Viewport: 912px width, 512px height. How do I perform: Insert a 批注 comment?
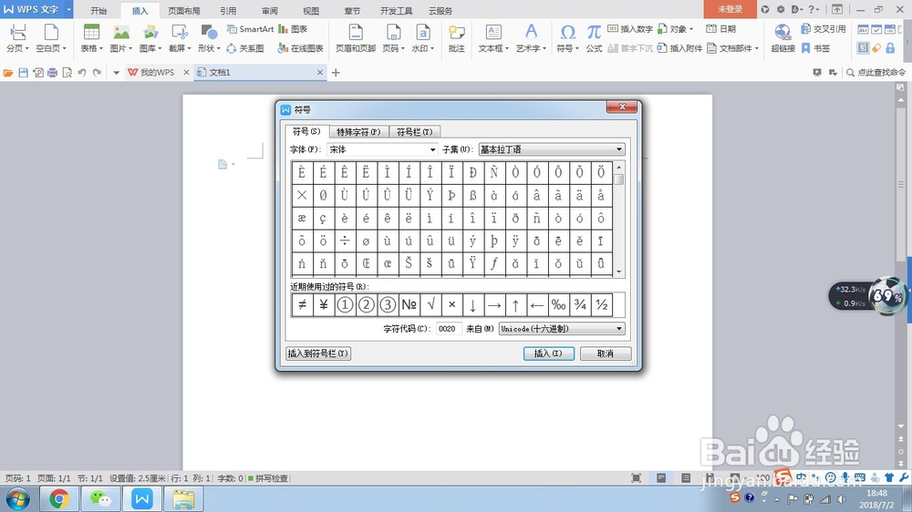pyautogui.click(x=457, y=37)
